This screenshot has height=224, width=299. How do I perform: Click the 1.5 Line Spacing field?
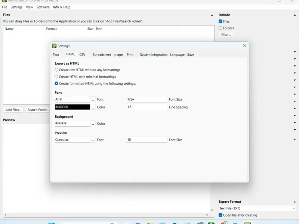147,107
